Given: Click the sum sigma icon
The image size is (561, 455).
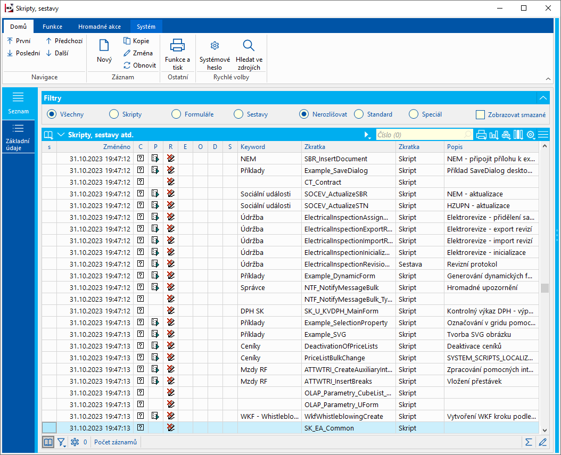Looking at the screenshot, I should coord(529,442).
